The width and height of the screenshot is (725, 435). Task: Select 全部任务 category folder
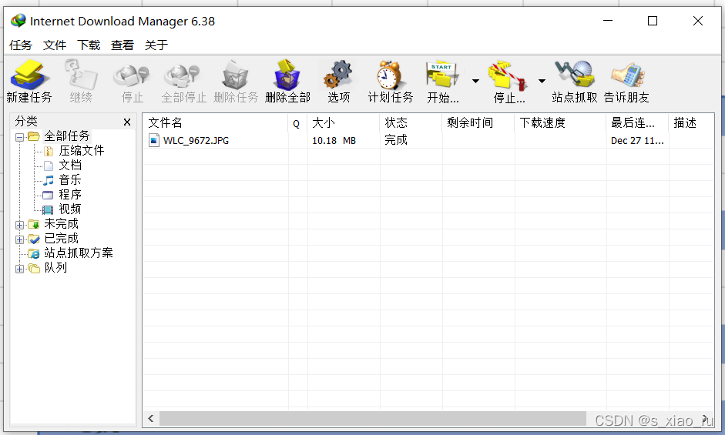tap(66, 136)
